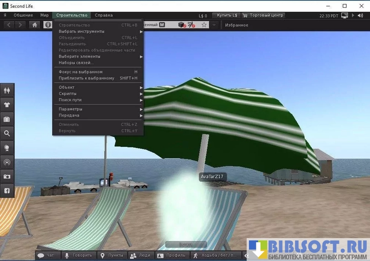Select Наборы связей menu entry

click(76, 63)
